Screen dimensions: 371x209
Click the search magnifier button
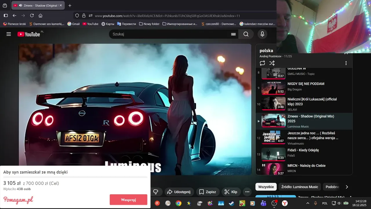click(246, 34)
